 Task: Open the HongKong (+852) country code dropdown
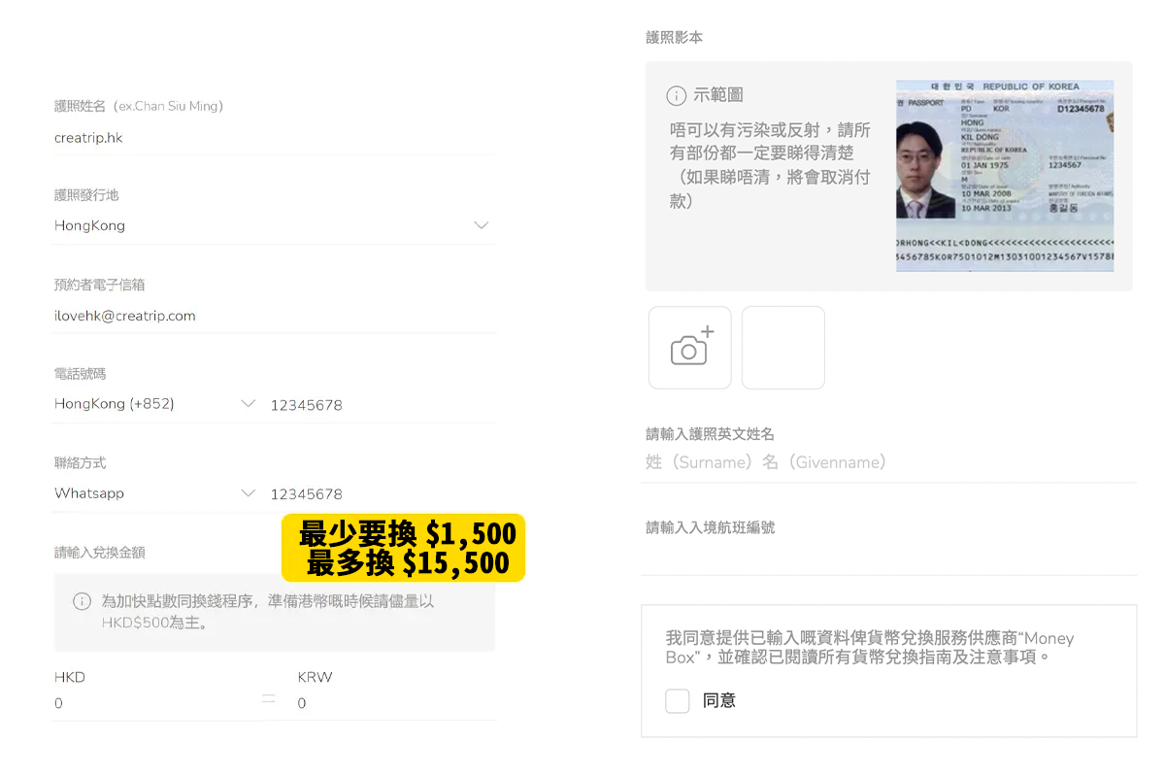pyautogui.click(x=155, y=404)
